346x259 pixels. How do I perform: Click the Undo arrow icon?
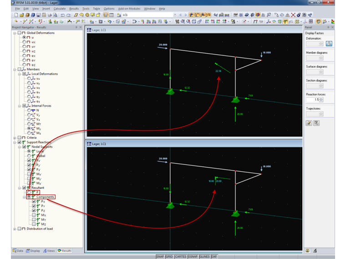[63, 15]
